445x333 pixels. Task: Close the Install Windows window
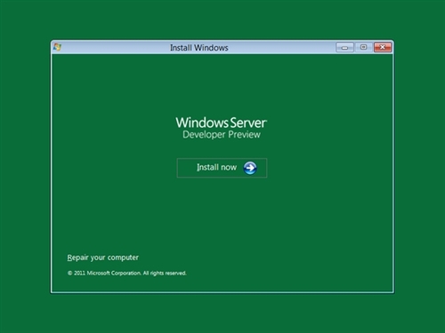(x=383, y=47)
